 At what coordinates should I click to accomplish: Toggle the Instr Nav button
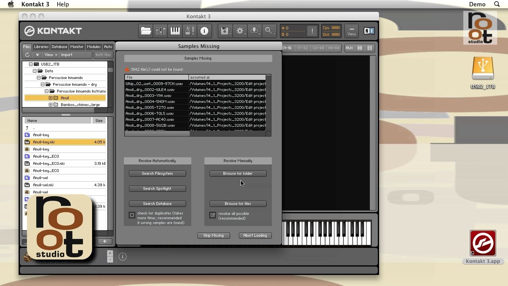103,55
